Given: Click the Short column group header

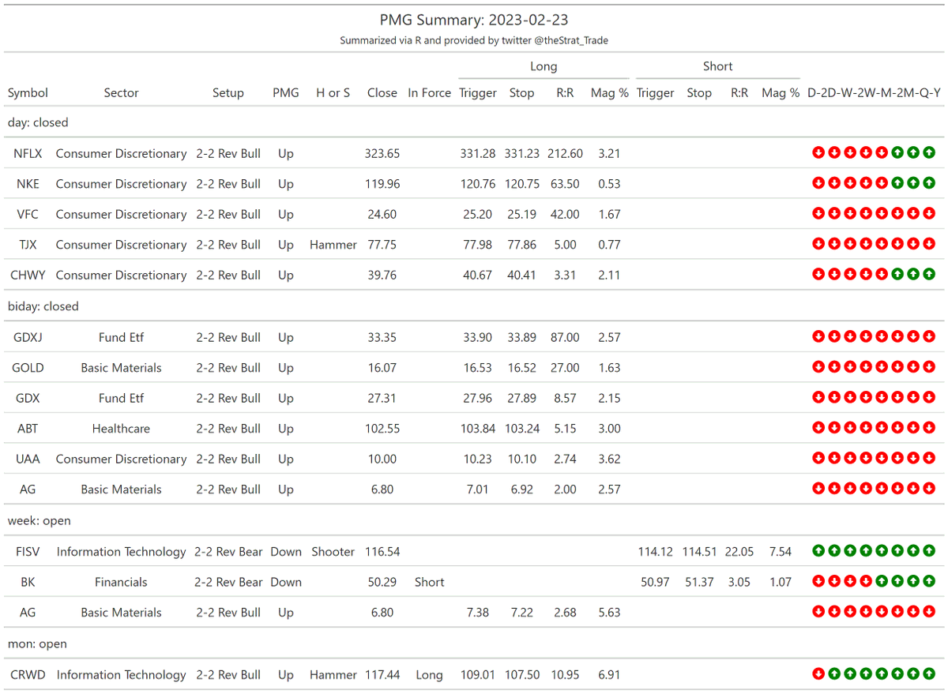Looking at the screenshot, I should [718, 66].
